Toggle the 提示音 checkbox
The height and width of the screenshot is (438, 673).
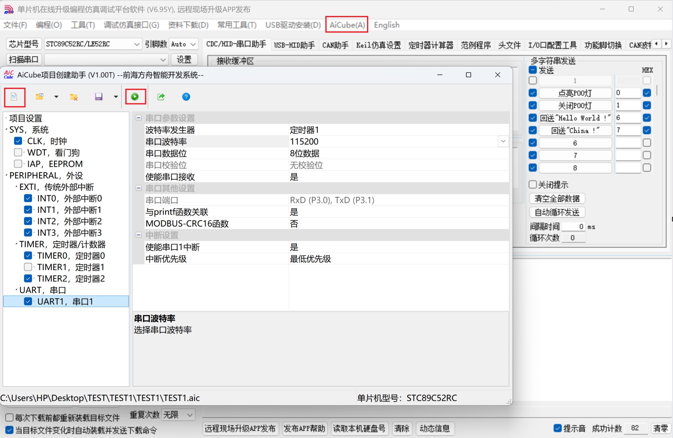[x=557, y=428]
